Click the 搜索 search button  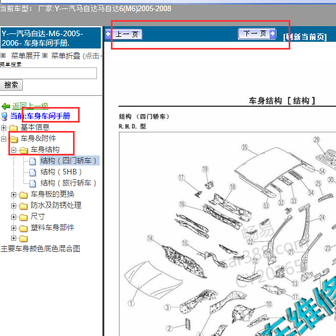click(11, 85)
